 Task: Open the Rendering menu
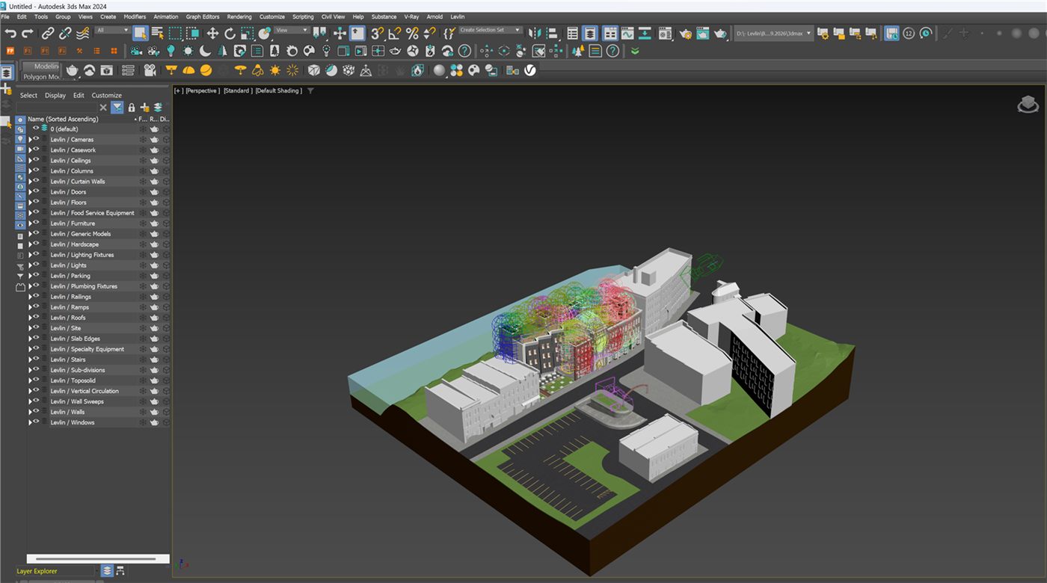[239, 16]
